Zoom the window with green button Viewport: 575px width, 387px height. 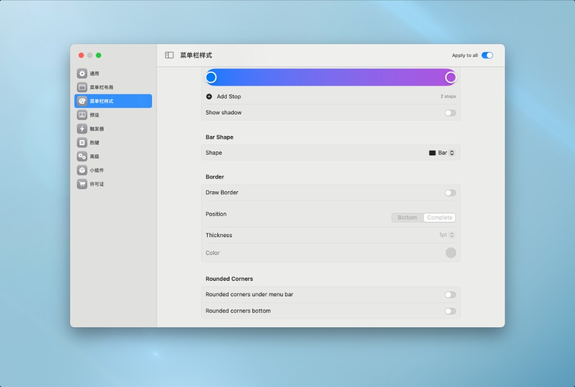pyautogui.click(x=98, y=55)
